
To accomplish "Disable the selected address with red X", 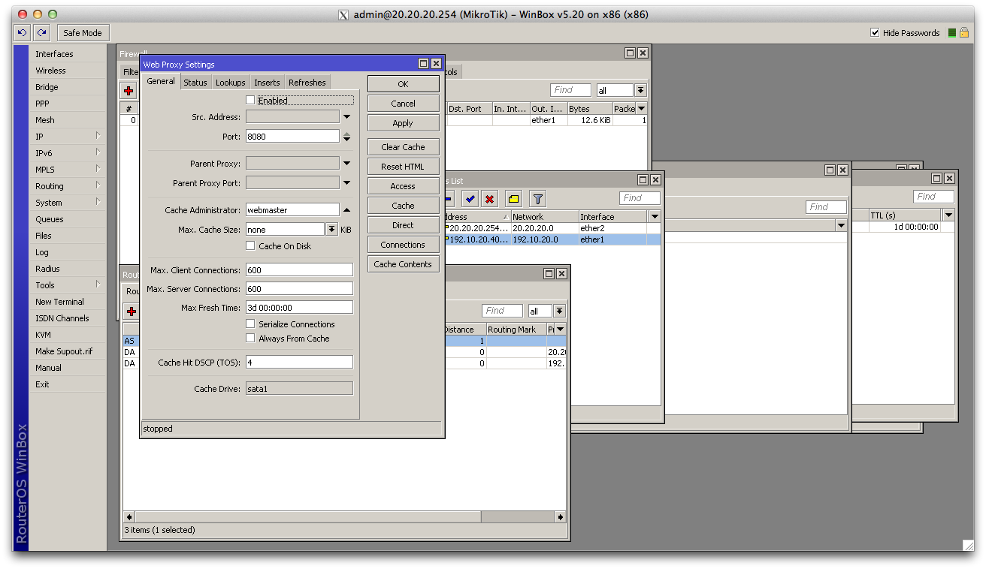I will tap(490, 199).
